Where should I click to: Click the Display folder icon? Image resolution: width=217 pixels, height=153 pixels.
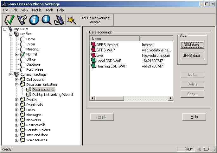(x=22, y=99)
